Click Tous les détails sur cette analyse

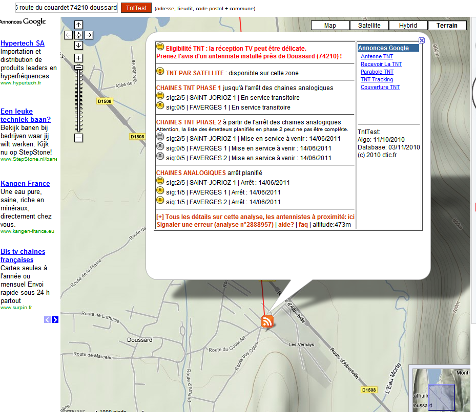[x=255, y=217]
